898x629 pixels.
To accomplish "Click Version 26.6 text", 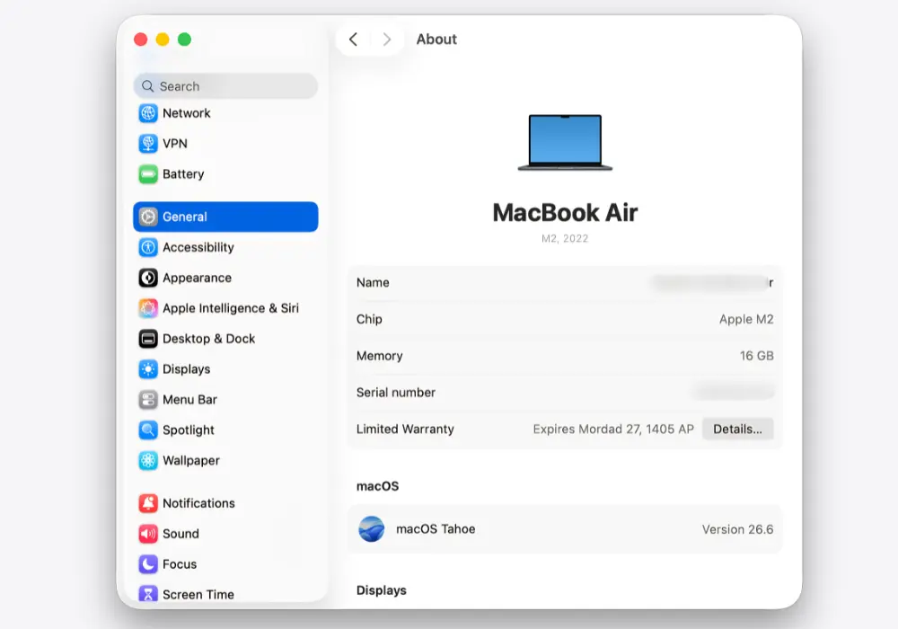I will point(737,529).
